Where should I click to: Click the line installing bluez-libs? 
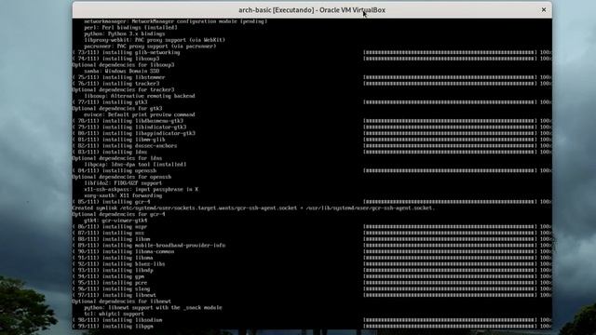[118, 263]
